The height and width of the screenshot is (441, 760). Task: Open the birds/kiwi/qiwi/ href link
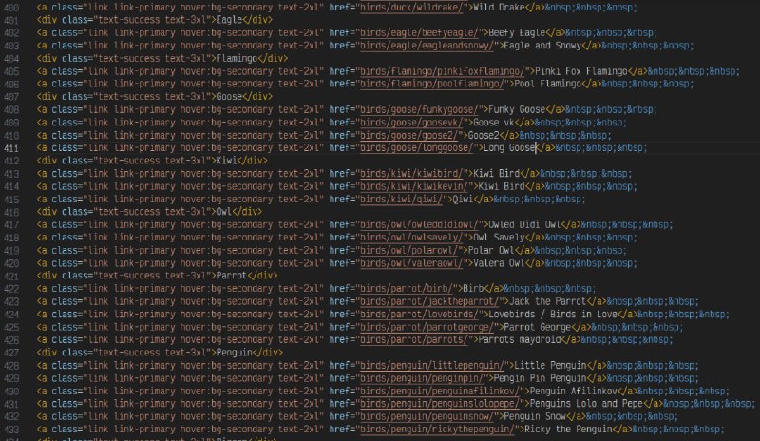401,200
